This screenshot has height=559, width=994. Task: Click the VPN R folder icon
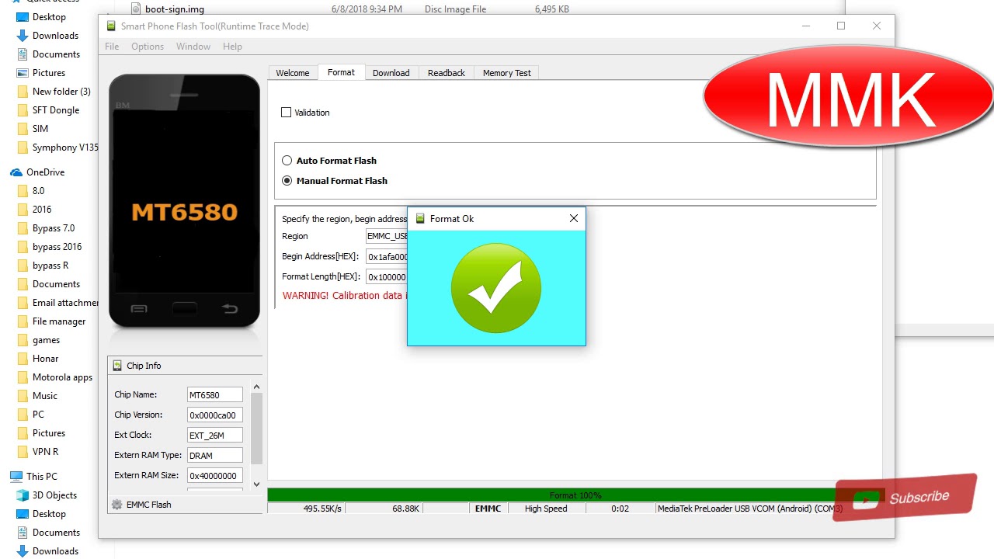click(x=23, y=452)
